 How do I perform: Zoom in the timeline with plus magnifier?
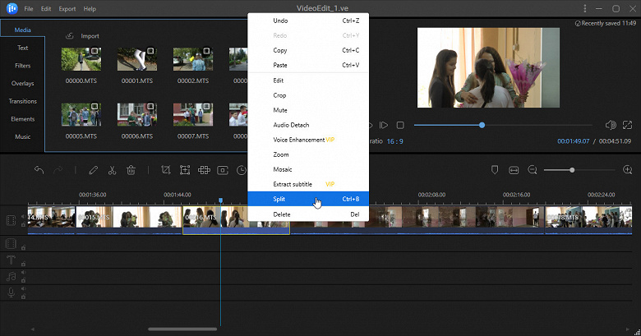point(629,170)
